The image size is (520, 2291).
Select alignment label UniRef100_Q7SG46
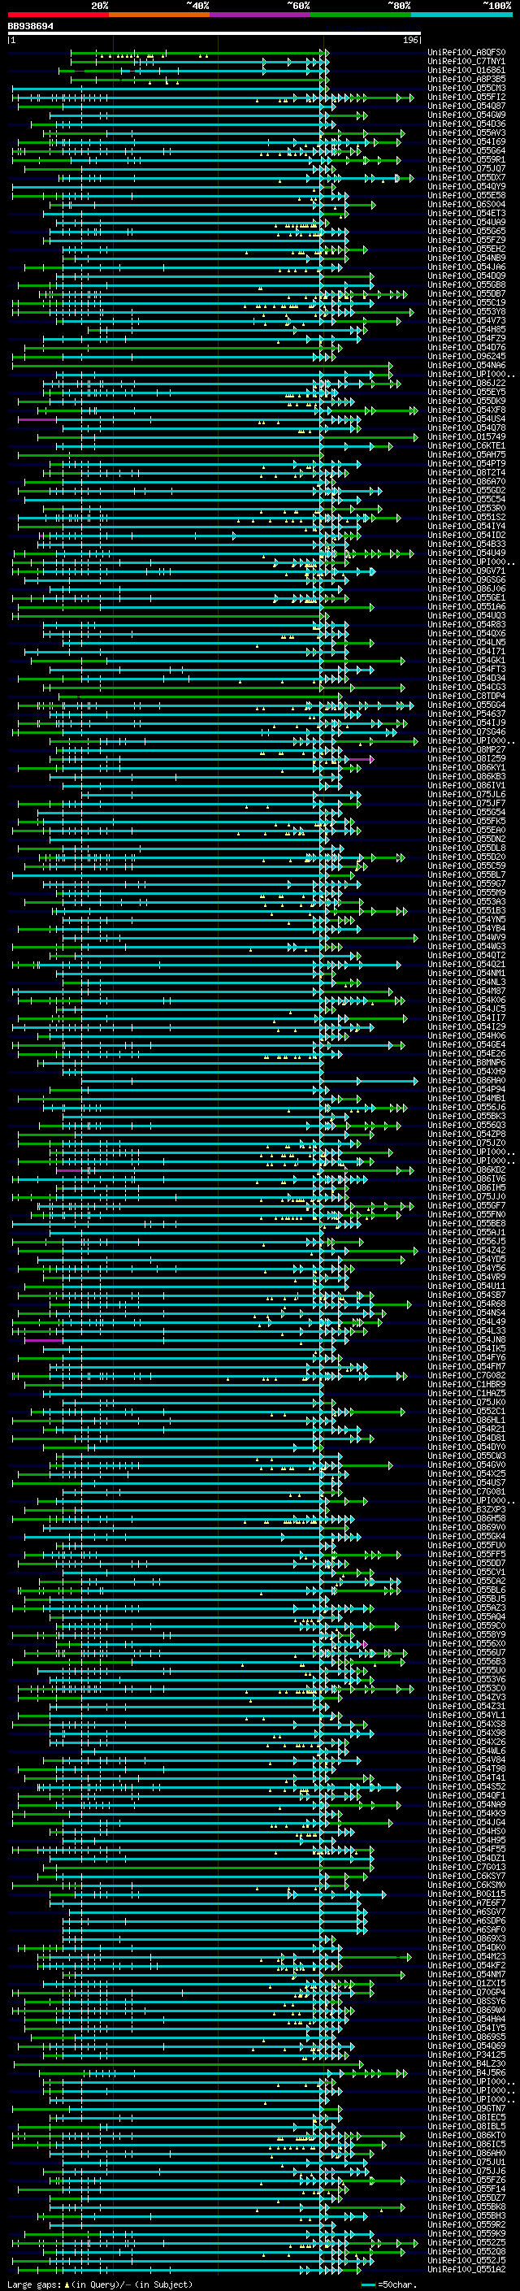coord(466,732)
